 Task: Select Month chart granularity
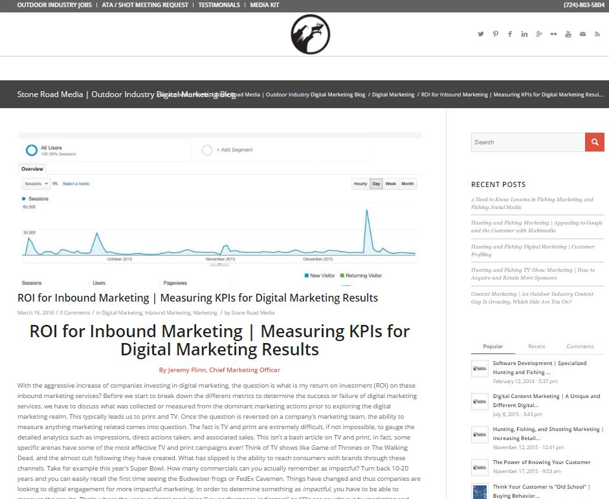pos(408,184)
